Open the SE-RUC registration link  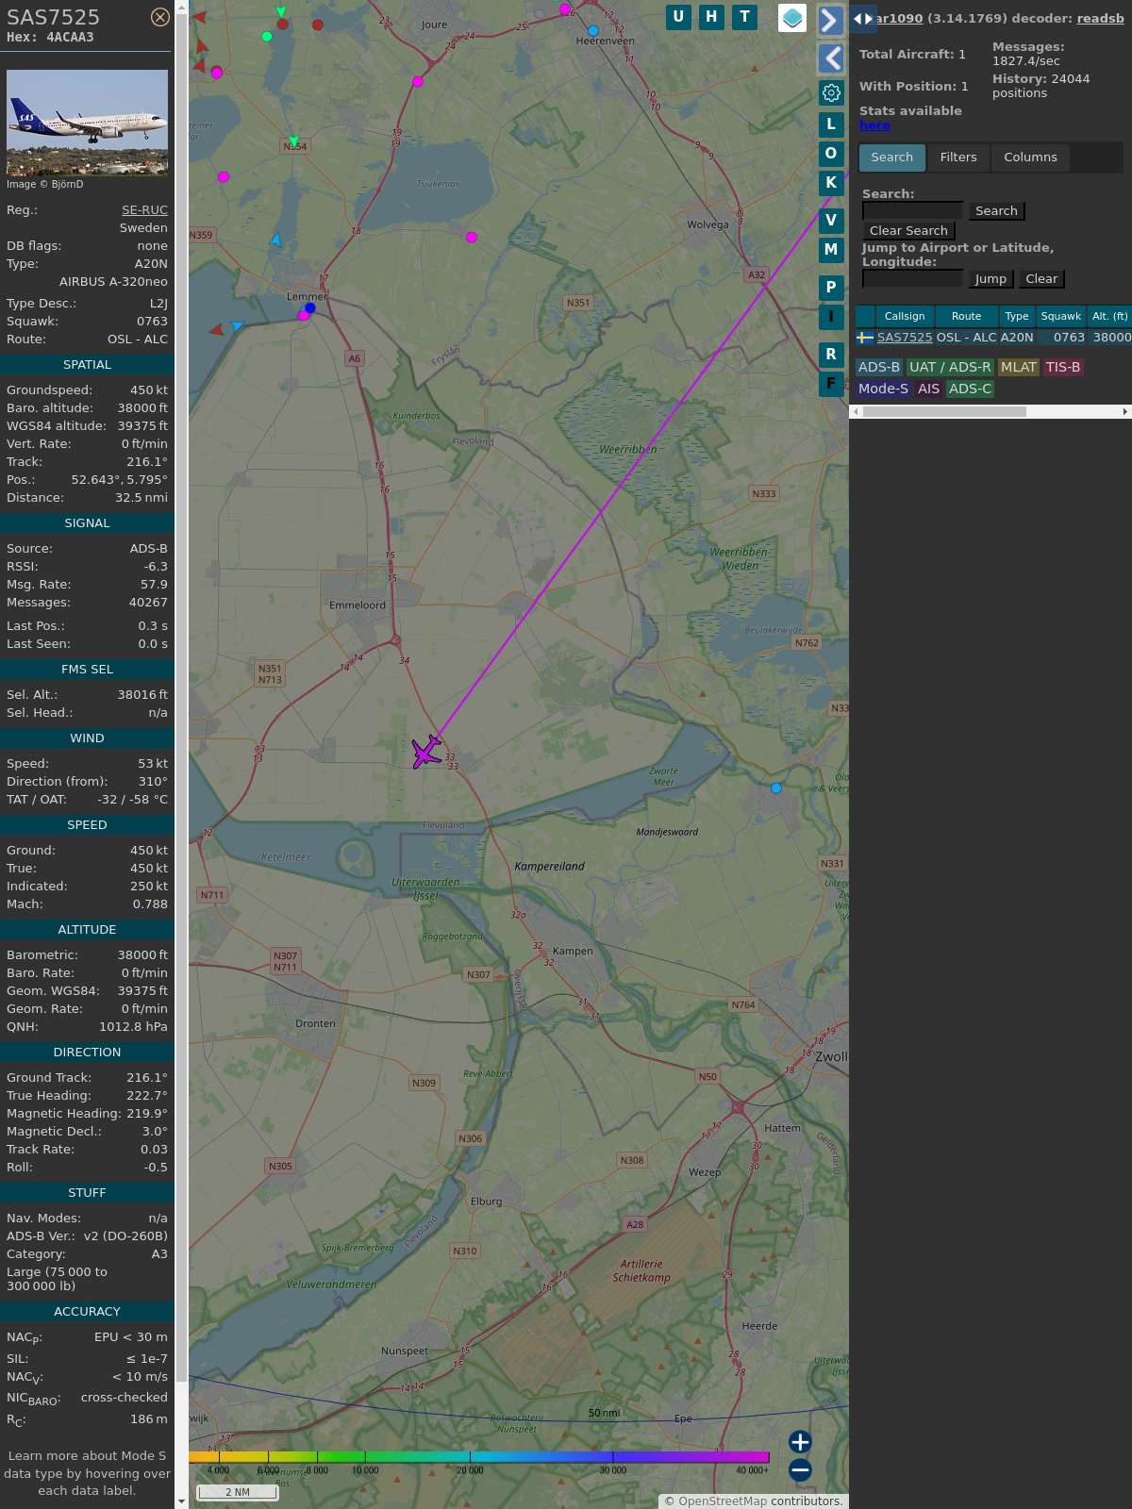click(144, 210)
